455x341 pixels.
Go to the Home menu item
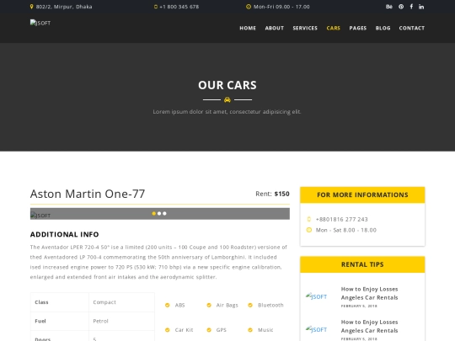(248, 28)
